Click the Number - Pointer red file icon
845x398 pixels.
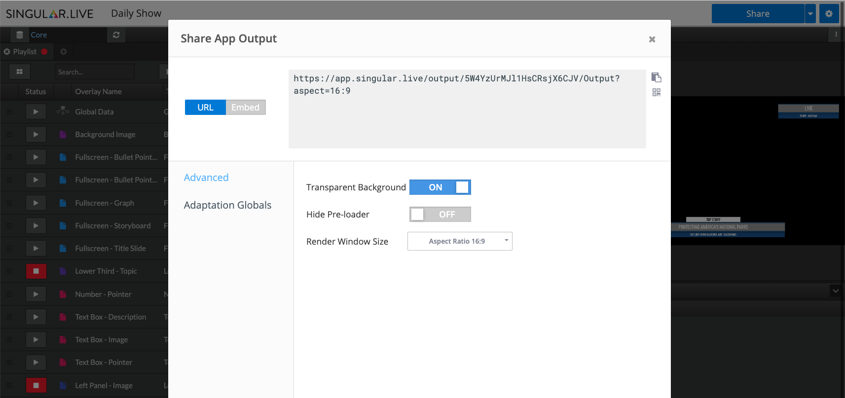(x=63, y=294)
